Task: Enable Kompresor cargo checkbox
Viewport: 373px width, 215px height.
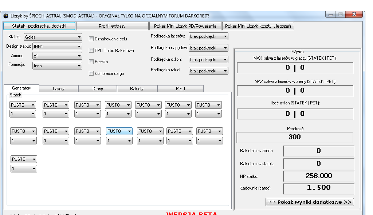Action: [x=91, y=73]
